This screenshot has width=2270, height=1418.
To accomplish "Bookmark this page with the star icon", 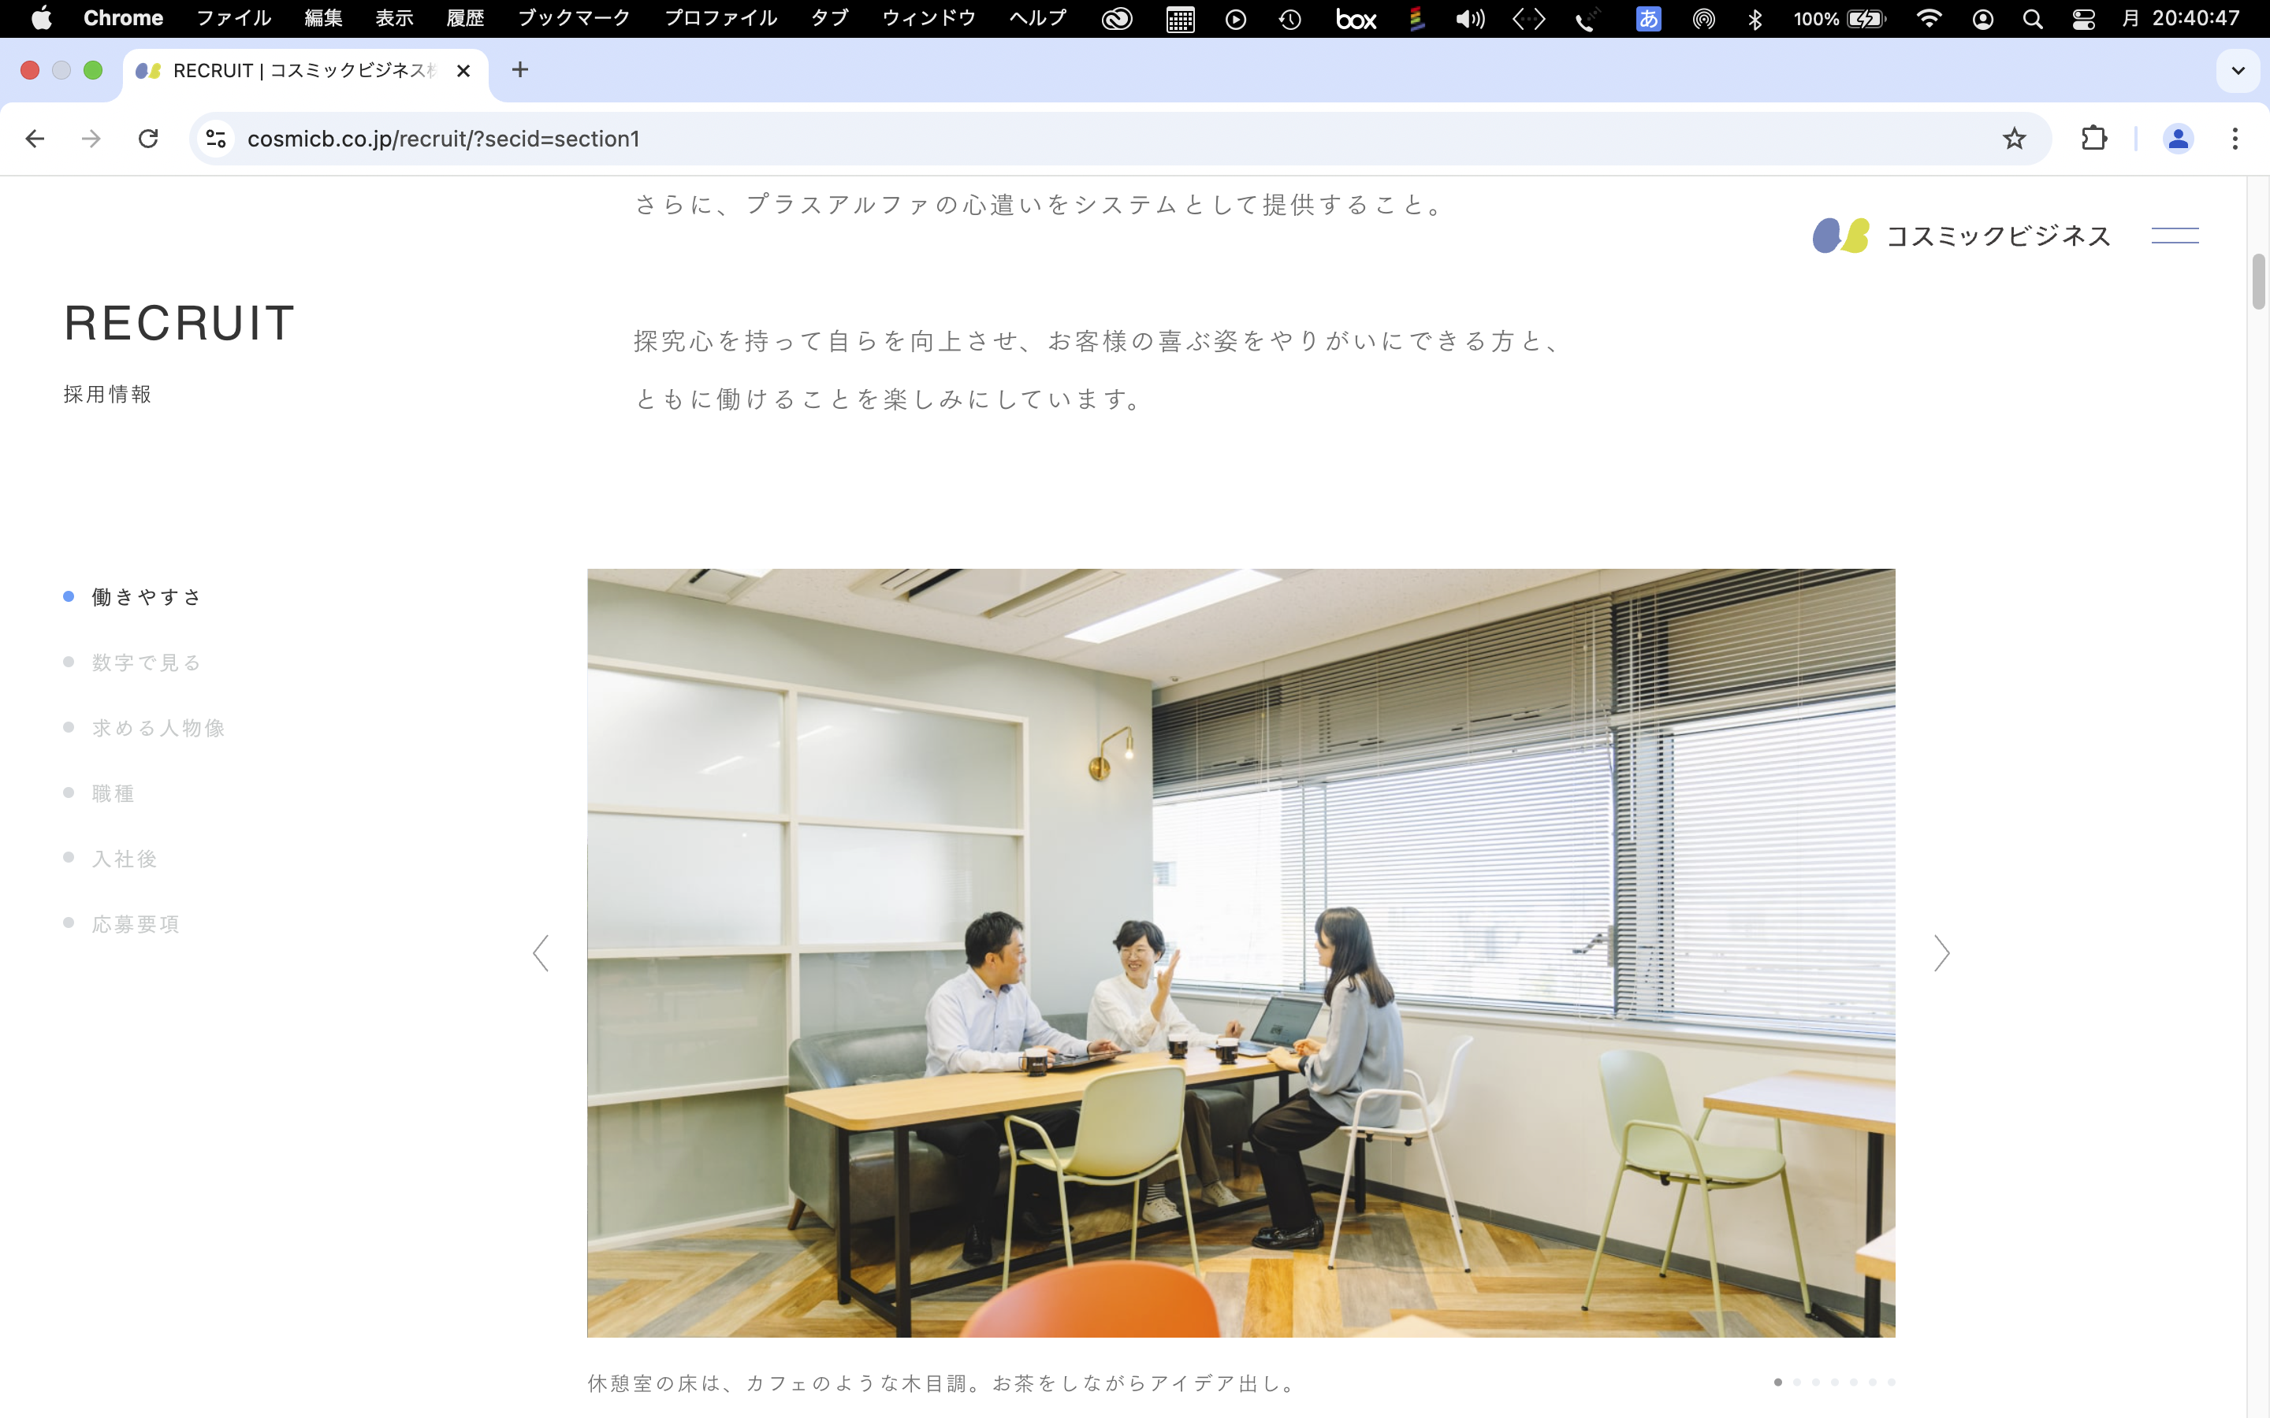I will tap(2014, 139).
